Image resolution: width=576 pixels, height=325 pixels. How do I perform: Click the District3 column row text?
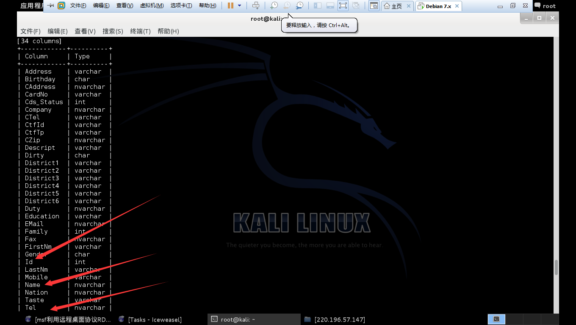[42, 178]
